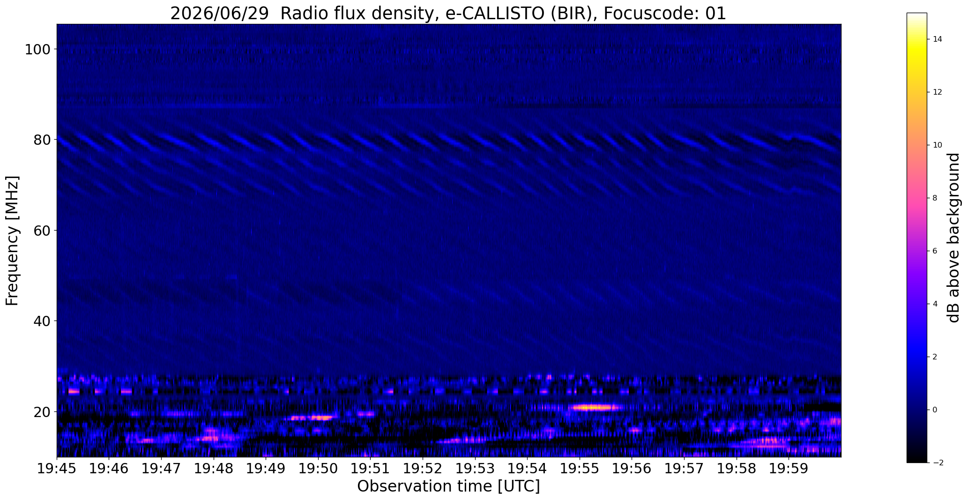Click the 19:54 time tick label

click(x=527, y=468)
